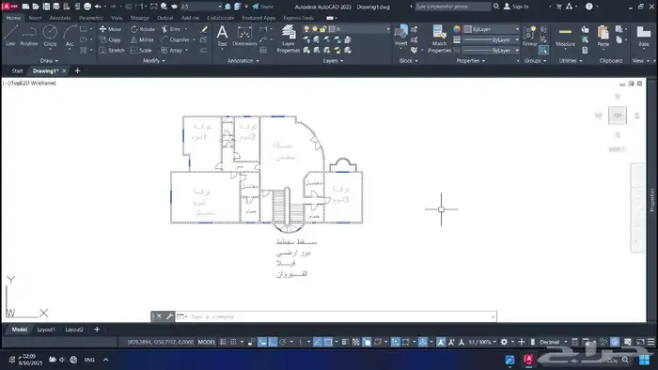Click the Trim tool
658x370 pixels.
[171, 29]
